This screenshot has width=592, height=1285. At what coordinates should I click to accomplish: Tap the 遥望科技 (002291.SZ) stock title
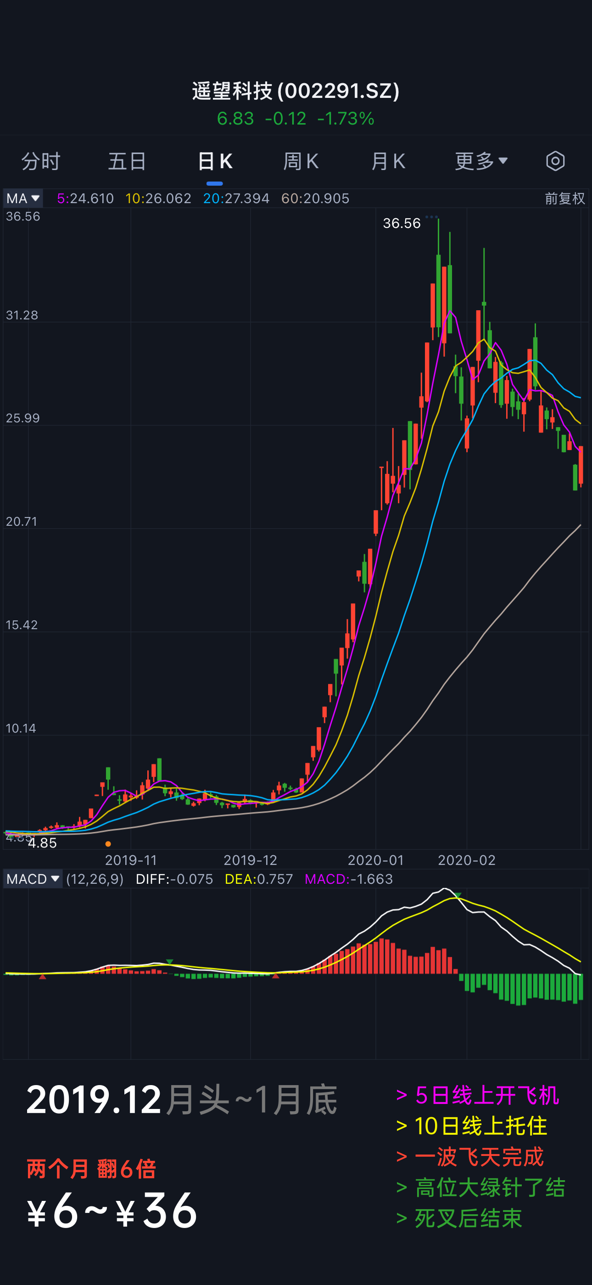[296, 91]
